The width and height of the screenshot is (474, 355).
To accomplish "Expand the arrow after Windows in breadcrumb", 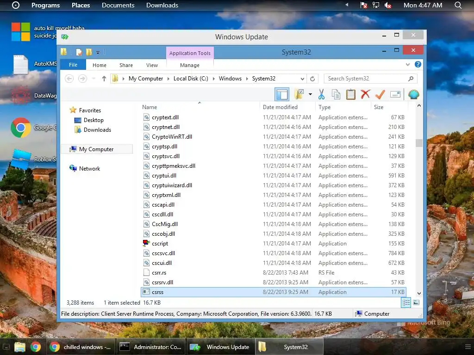I will pyautogui.click(x=247, y=79).
